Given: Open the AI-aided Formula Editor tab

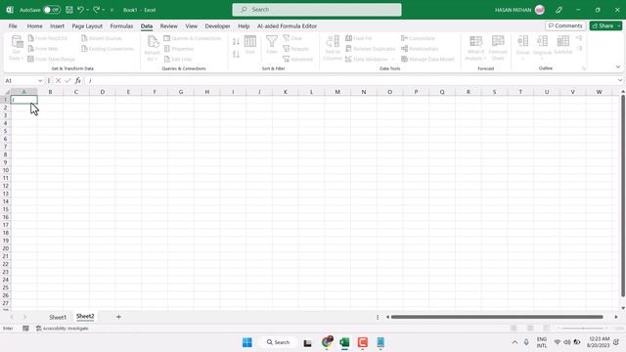Looking at the screenshot, I should point(287,26).
